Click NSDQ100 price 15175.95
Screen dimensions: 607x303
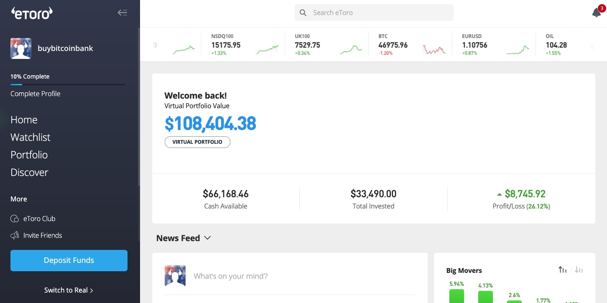[x=226, y=45]
